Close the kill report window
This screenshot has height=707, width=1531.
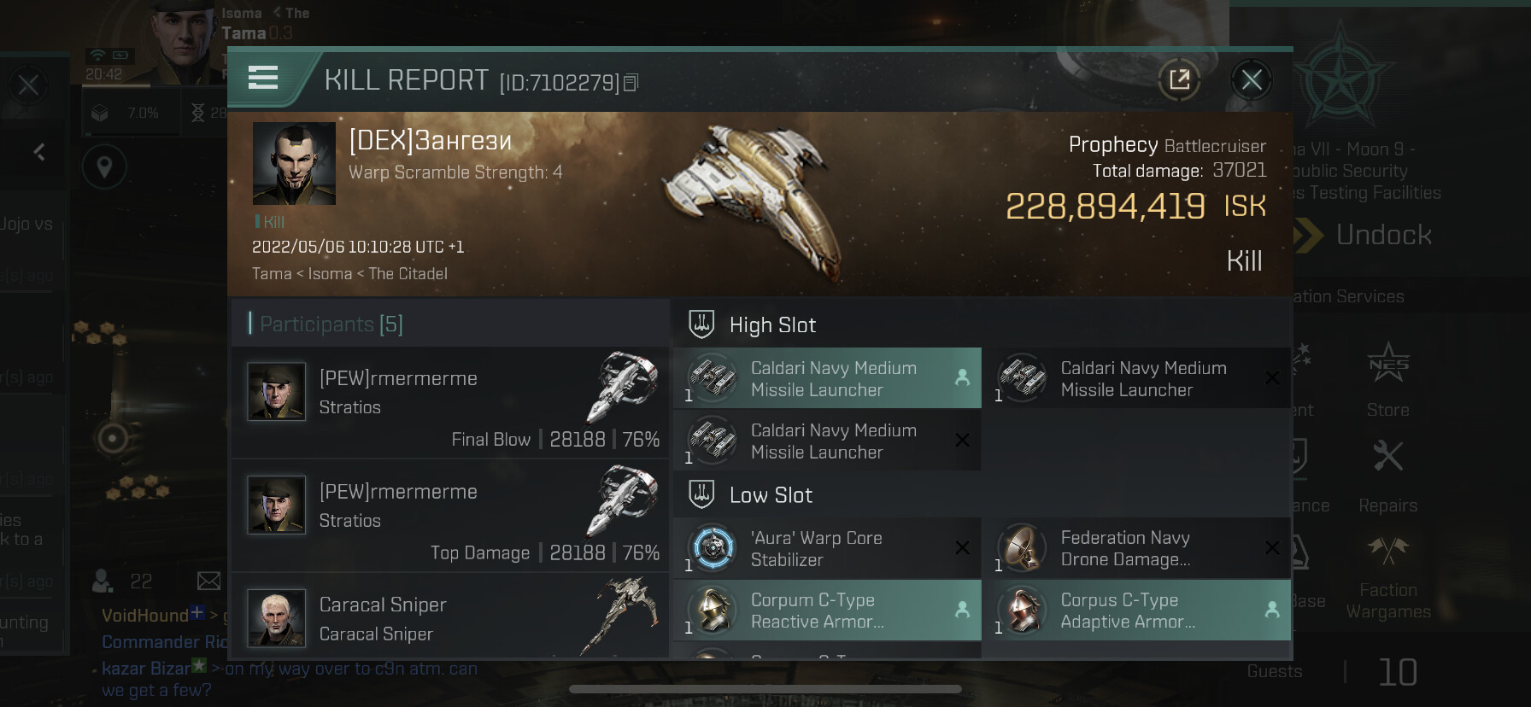point(1252,80)
